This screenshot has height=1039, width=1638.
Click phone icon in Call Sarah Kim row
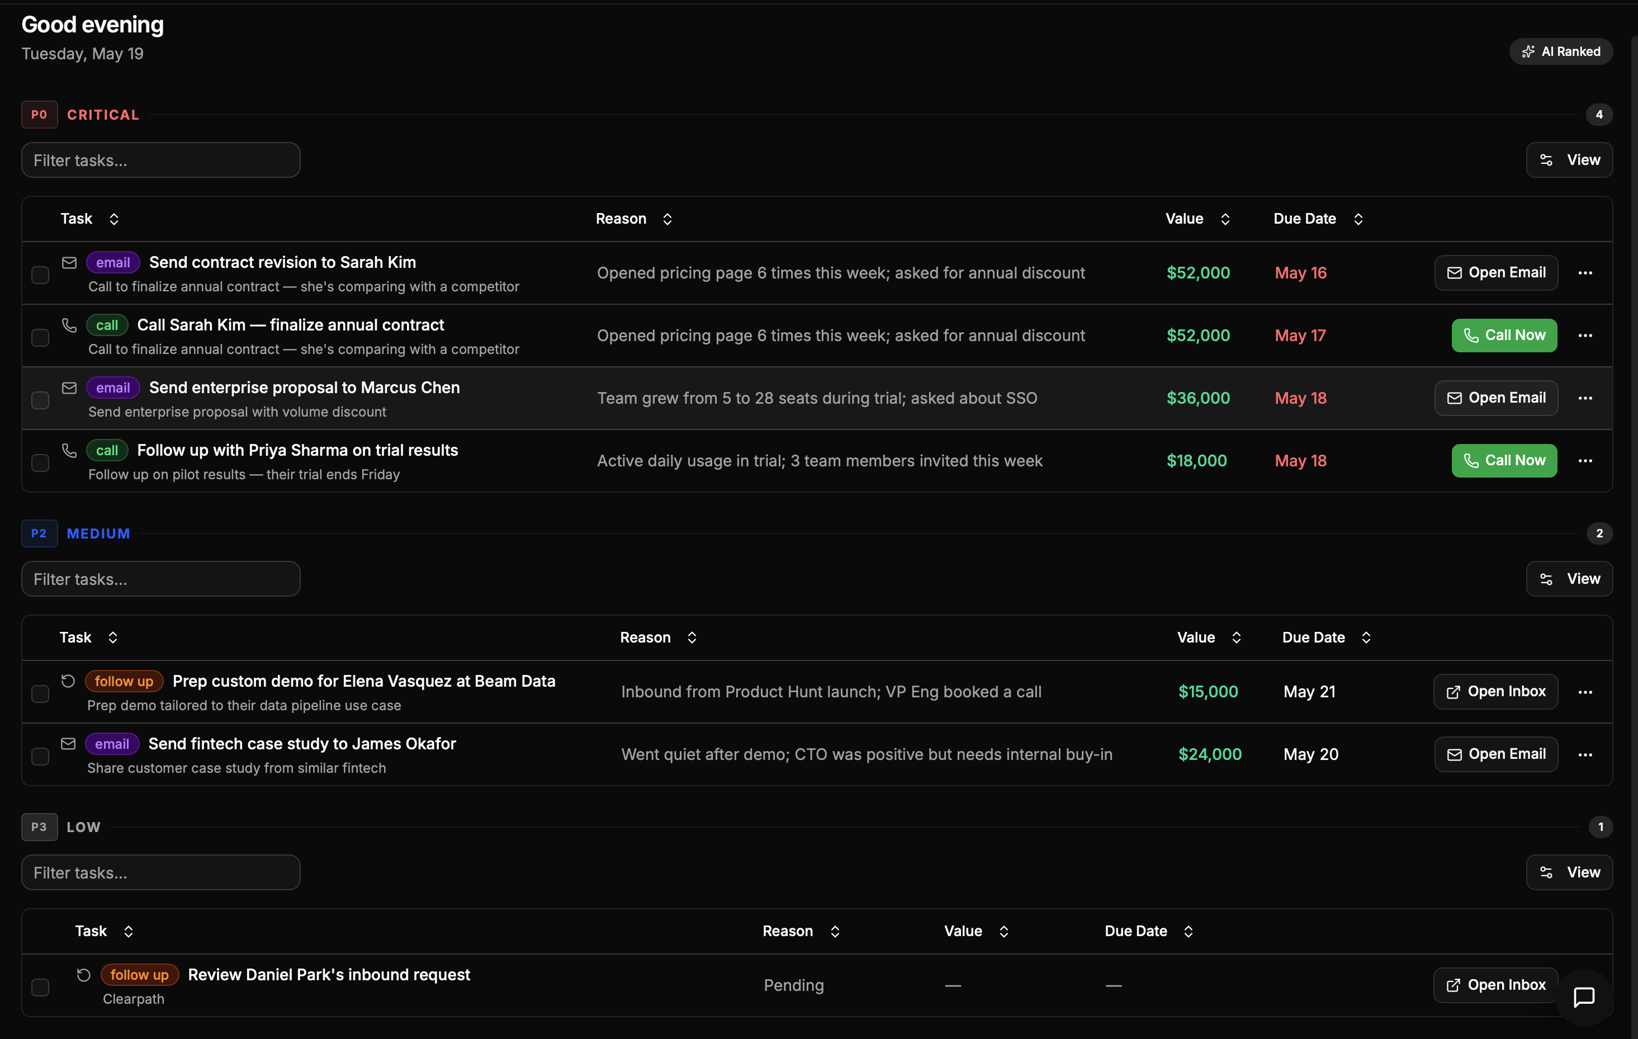click(x=69, y=325)
